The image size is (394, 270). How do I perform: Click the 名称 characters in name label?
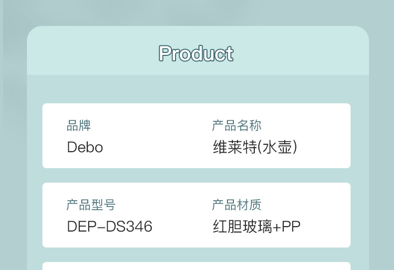click(x=249, y=125)
